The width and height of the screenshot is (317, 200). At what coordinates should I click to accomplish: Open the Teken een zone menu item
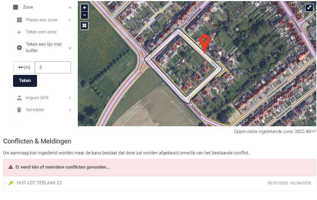[41, 32]
